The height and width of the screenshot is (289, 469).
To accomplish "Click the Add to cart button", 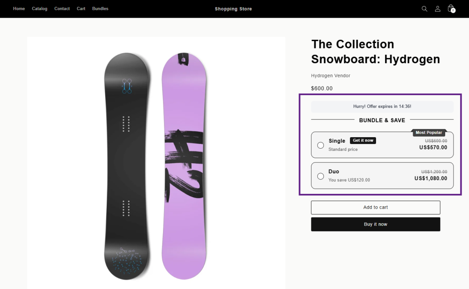I will [x=376, y=207].
